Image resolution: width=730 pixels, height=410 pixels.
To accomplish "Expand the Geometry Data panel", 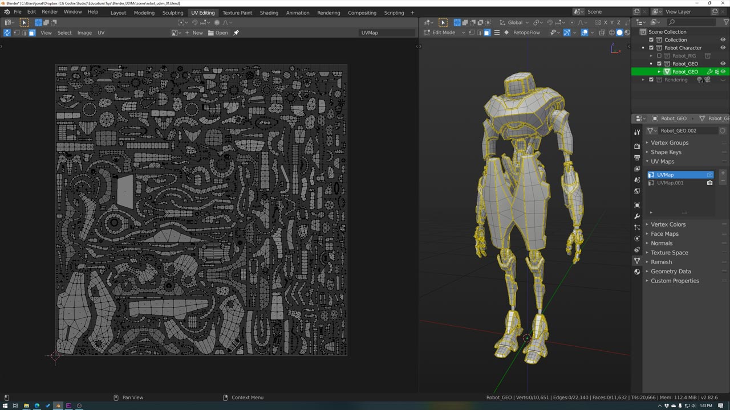I will tap(671, 271).
